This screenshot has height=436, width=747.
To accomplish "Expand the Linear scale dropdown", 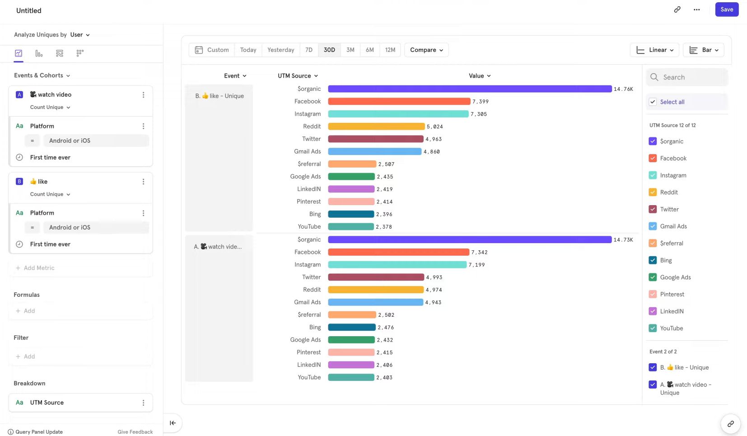I will (x=654, y=50).
